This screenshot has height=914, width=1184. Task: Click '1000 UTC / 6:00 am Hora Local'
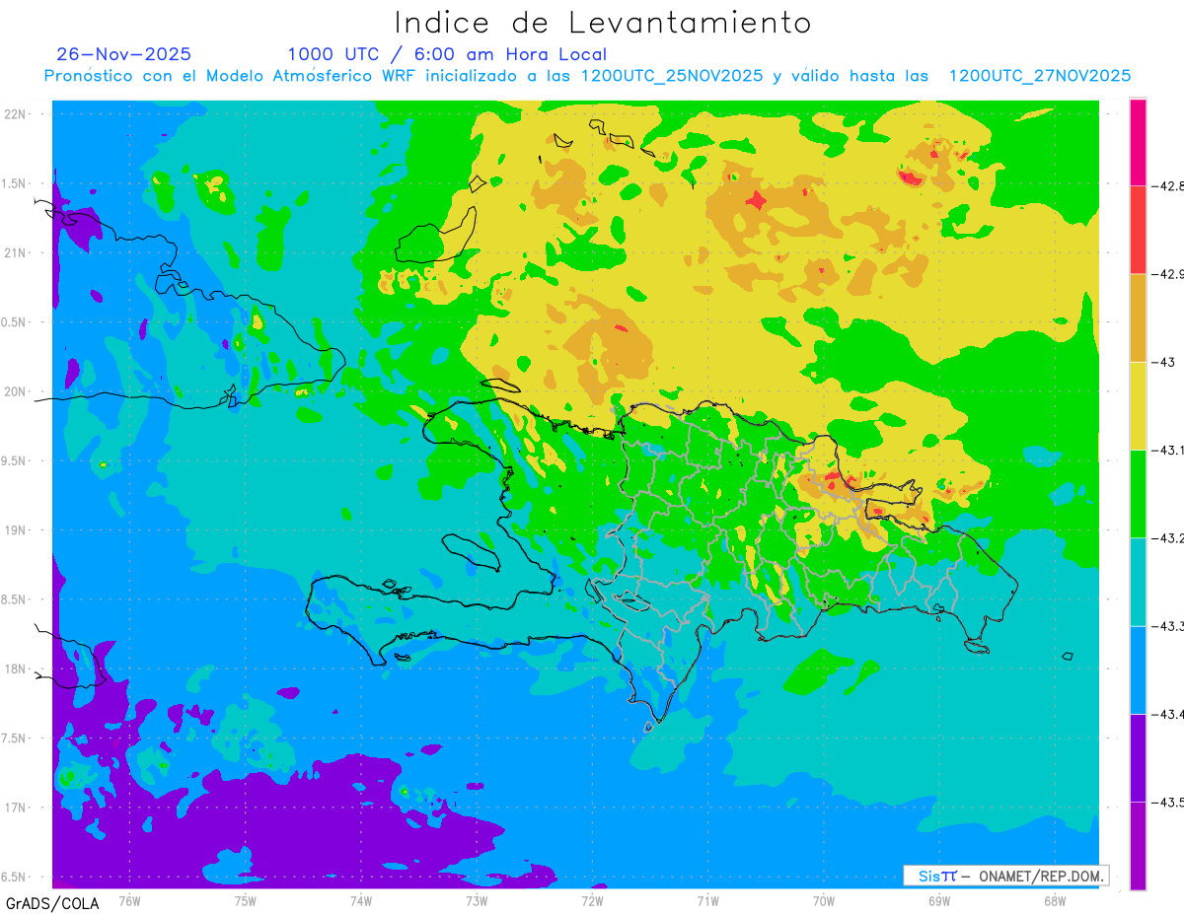(447, 54)
